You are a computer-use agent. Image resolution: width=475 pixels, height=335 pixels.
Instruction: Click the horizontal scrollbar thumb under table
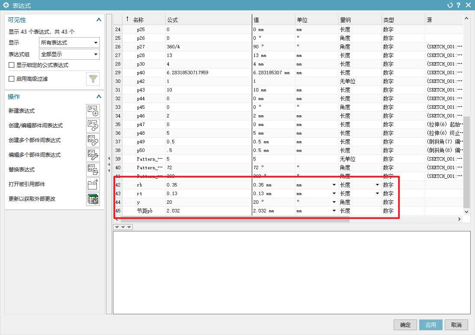[234, 220]
